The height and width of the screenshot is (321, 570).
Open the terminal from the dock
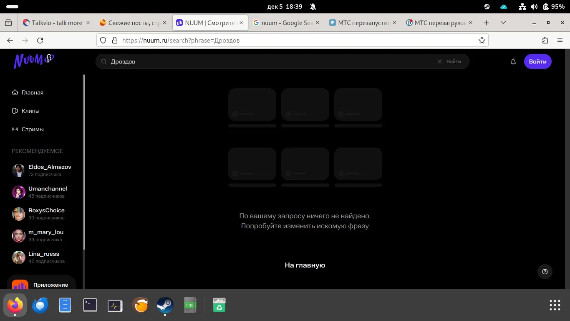tap(90, 305)
